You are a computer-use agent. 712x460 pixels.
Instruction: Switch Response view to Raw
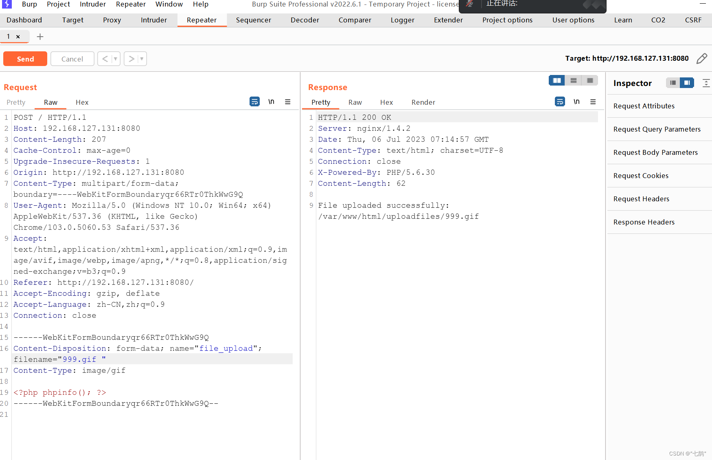(x=355, y=102)
